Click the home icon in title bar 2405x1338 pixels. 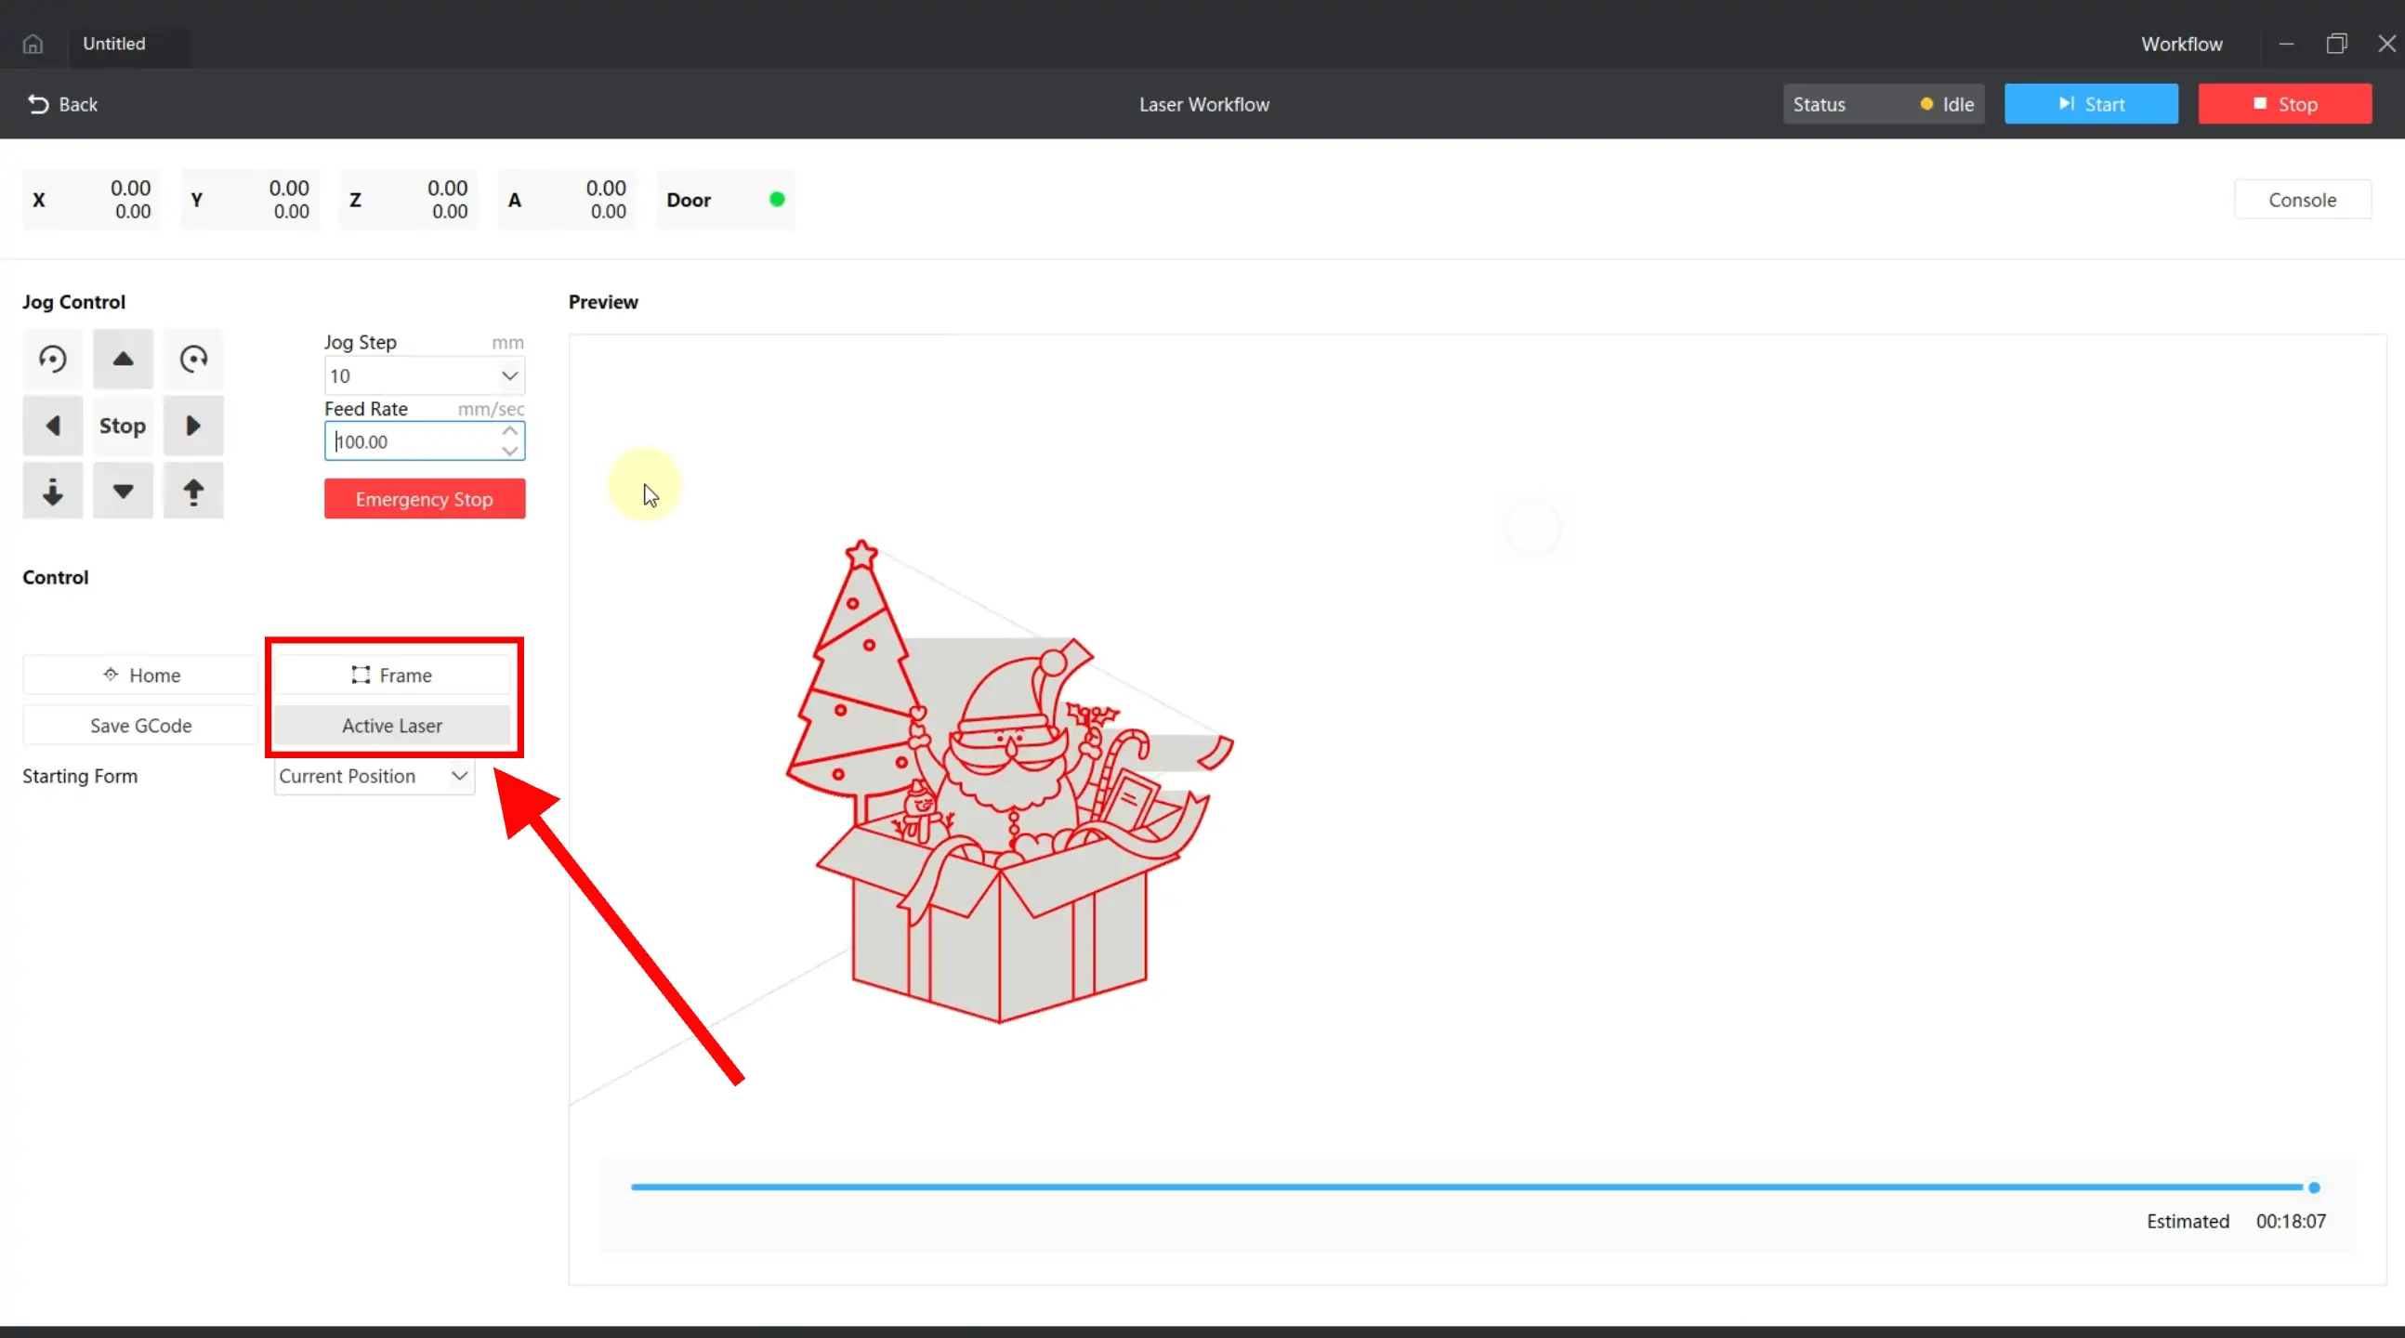[x=33, y=44]
